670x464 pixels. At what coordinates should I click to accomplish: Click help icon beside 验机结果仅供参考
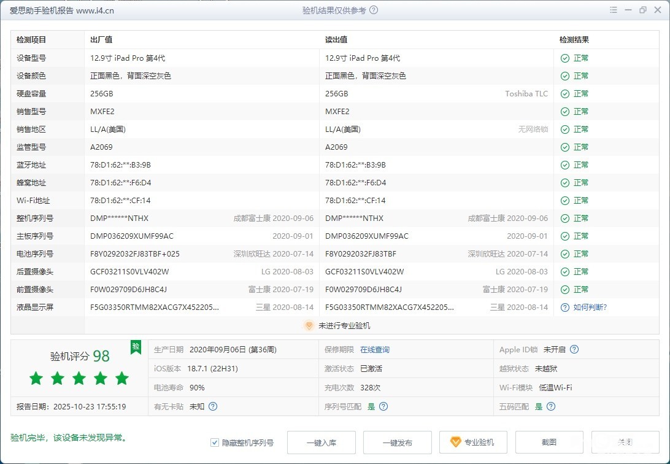[374, 10]
